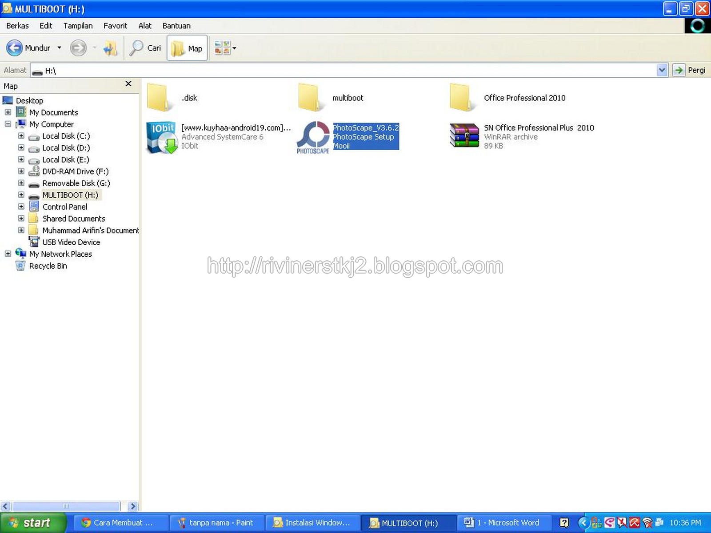Click the forward navigation arrow icon

point(78,48)
